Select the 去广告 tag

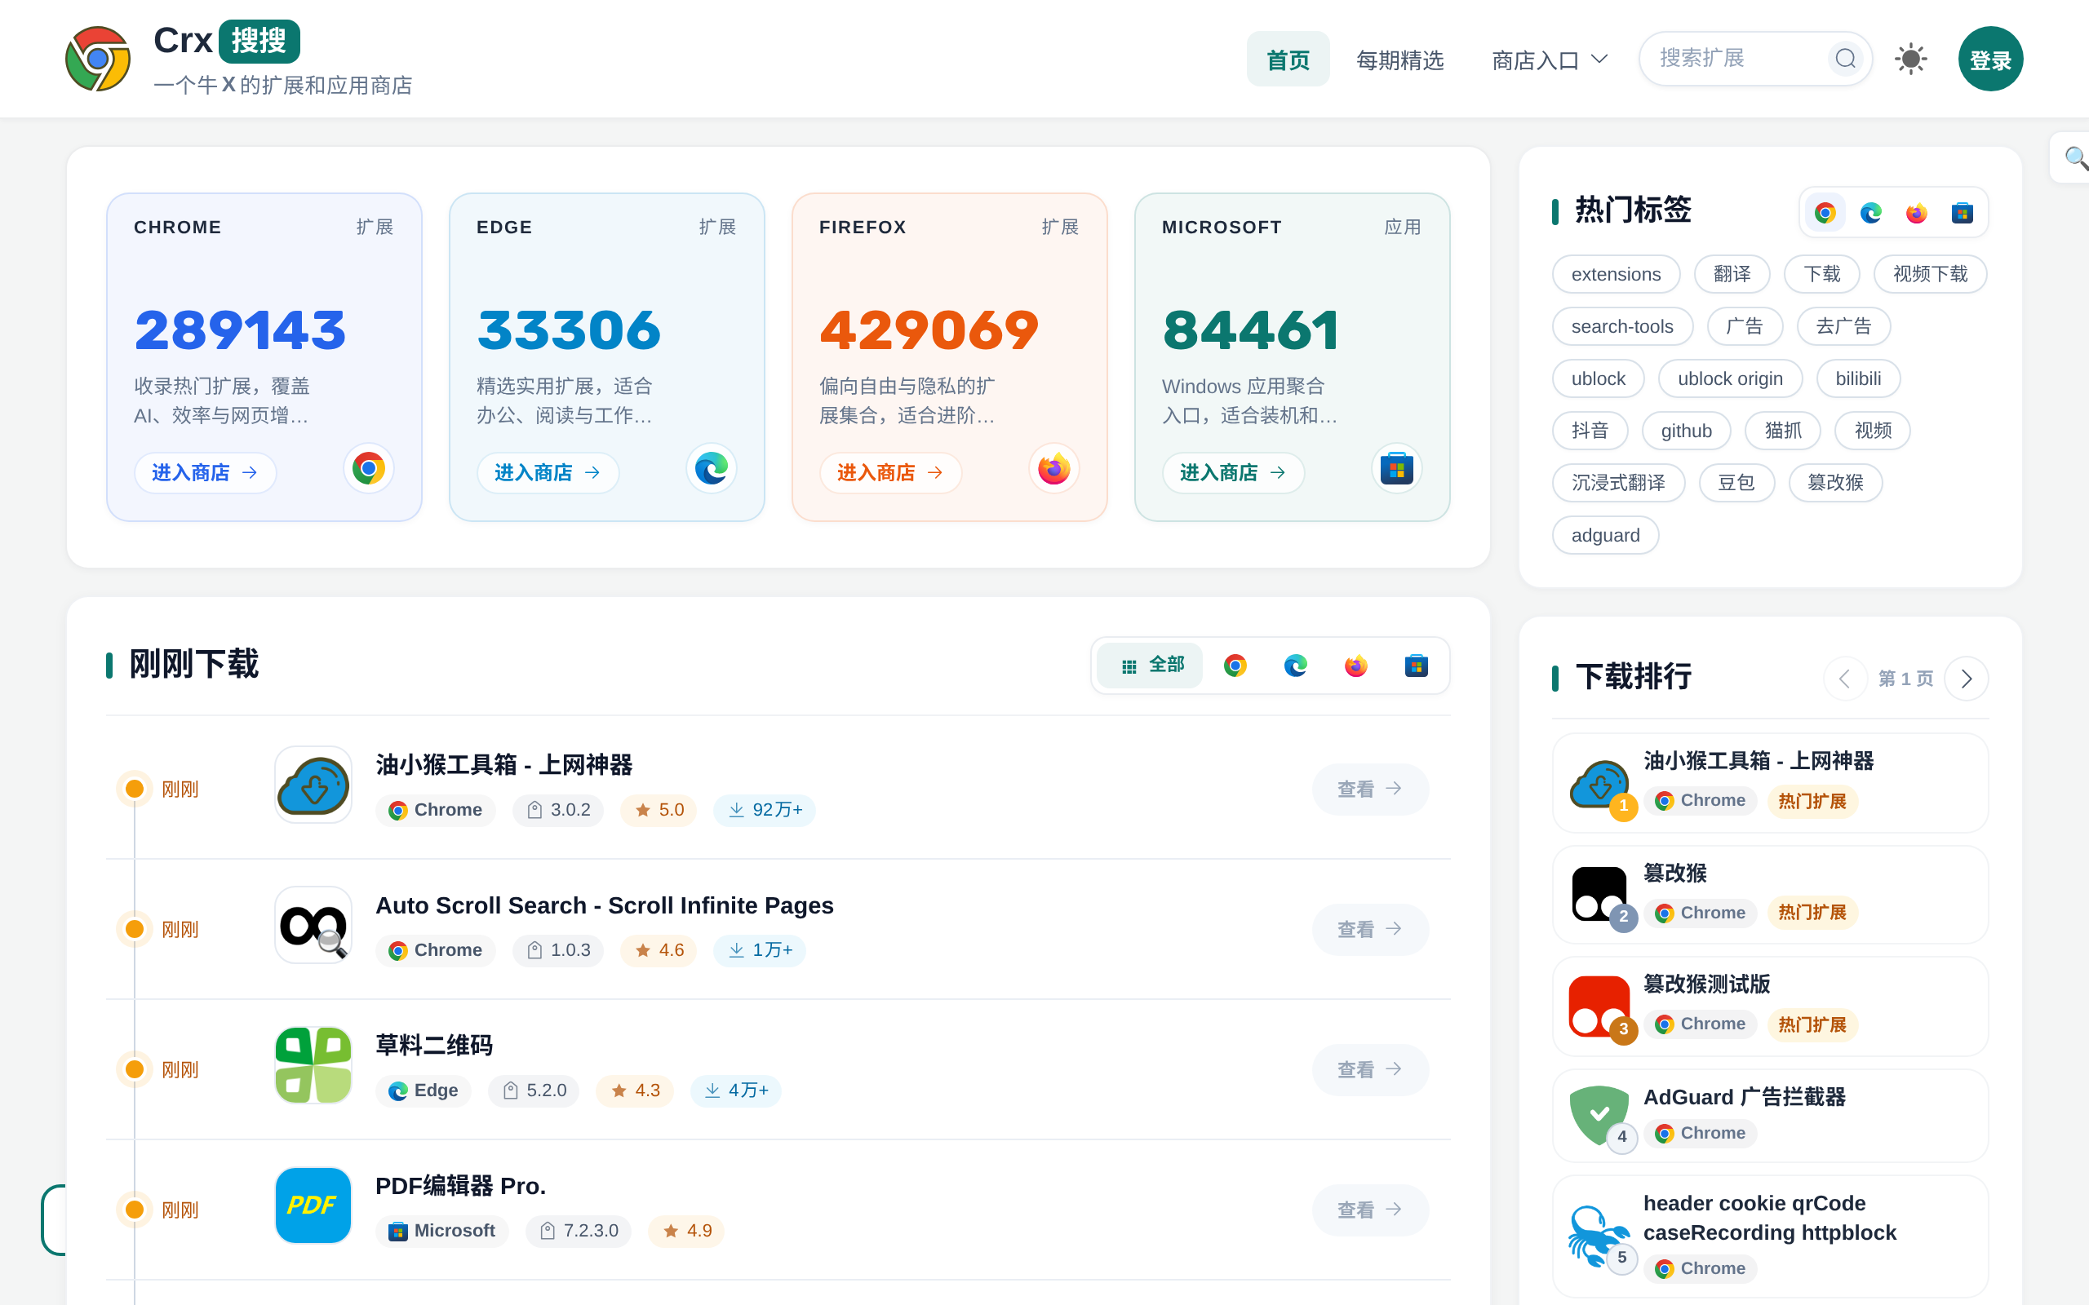pyautogui.click(x=1844, y=326)
